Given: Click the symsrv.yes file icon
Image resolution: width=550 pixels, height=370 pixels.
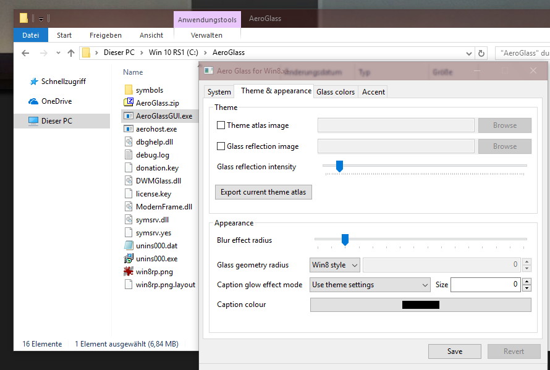Looking at the screenshot, I should [129, 232].
